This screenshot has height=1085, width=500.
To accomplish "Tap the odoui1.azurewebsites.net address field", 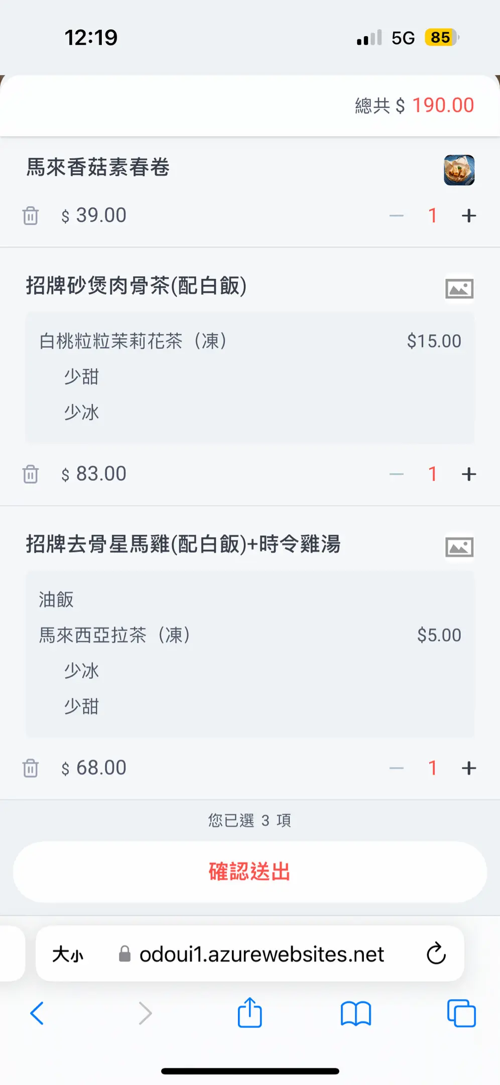I will click(261, 954).
